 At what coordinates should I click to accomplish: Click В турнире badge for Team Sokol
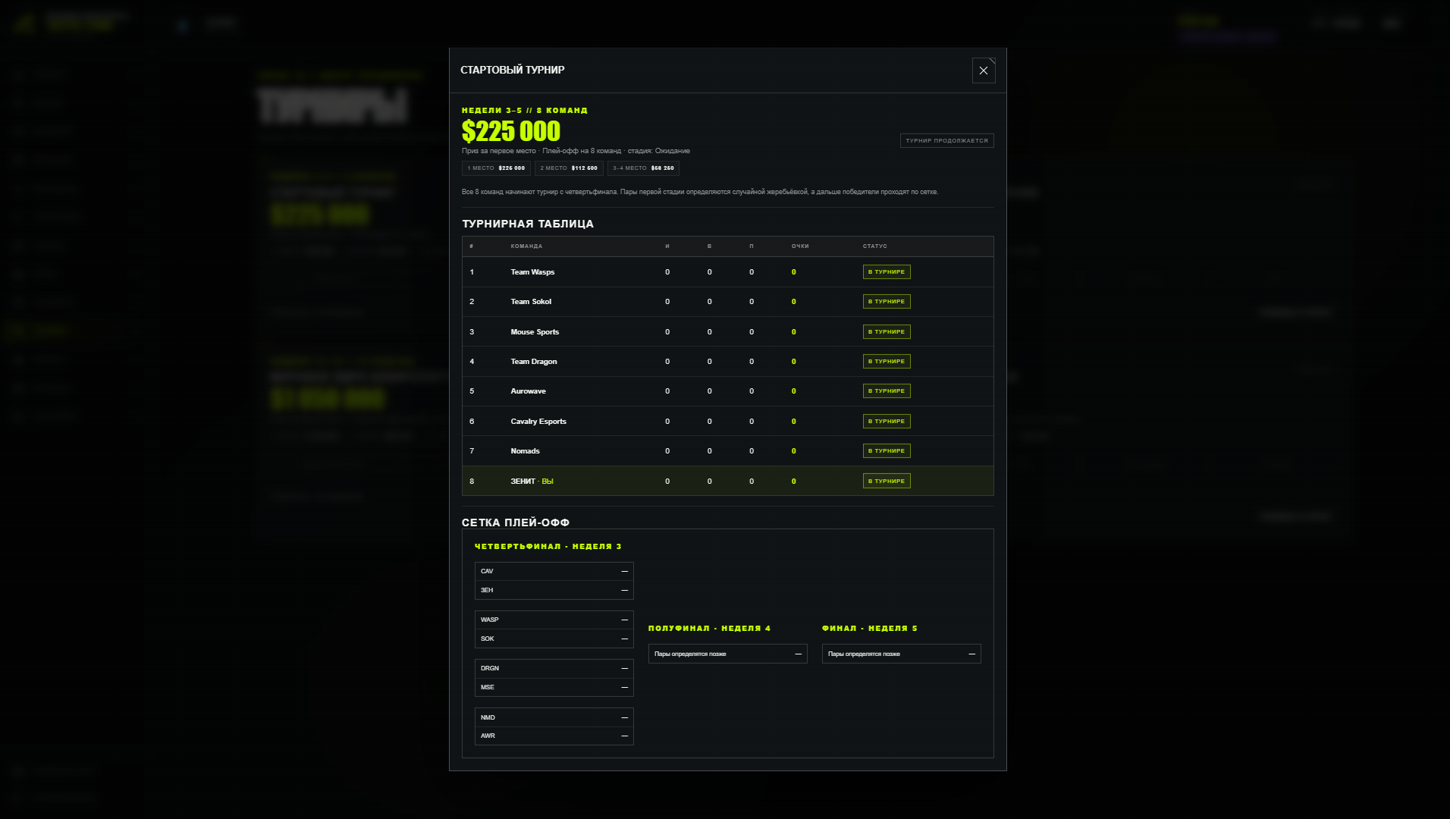887,302
